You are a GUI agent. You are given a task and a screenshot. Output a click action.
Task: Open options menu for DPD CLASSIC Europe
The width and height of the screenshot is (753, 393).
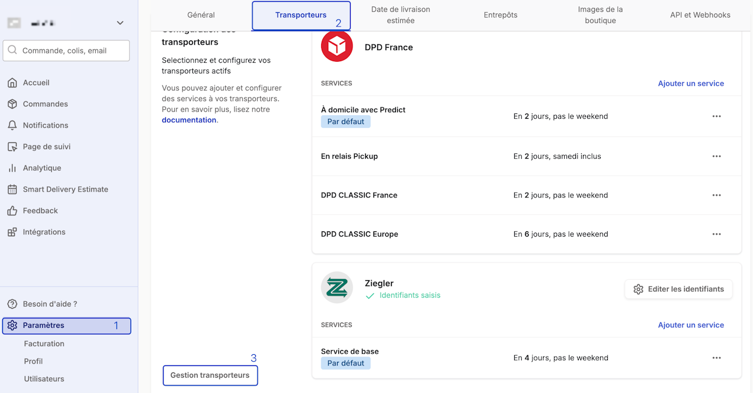(x=717, y=234)
